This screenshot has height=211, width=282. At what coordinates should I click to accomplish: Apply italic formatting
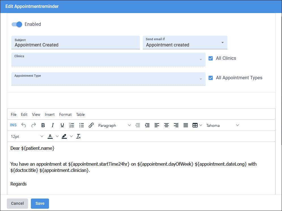[x=52, y=125]
